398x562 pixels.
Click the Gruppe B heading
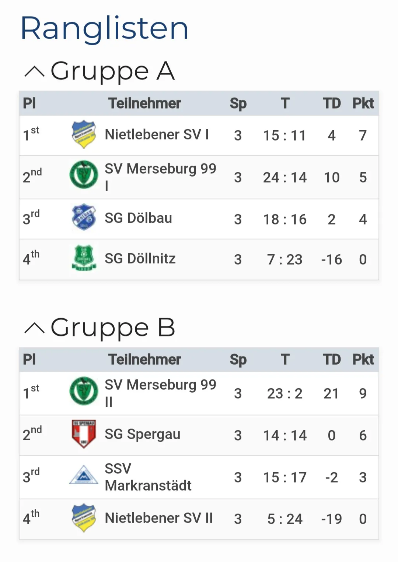tap(112, 328)
